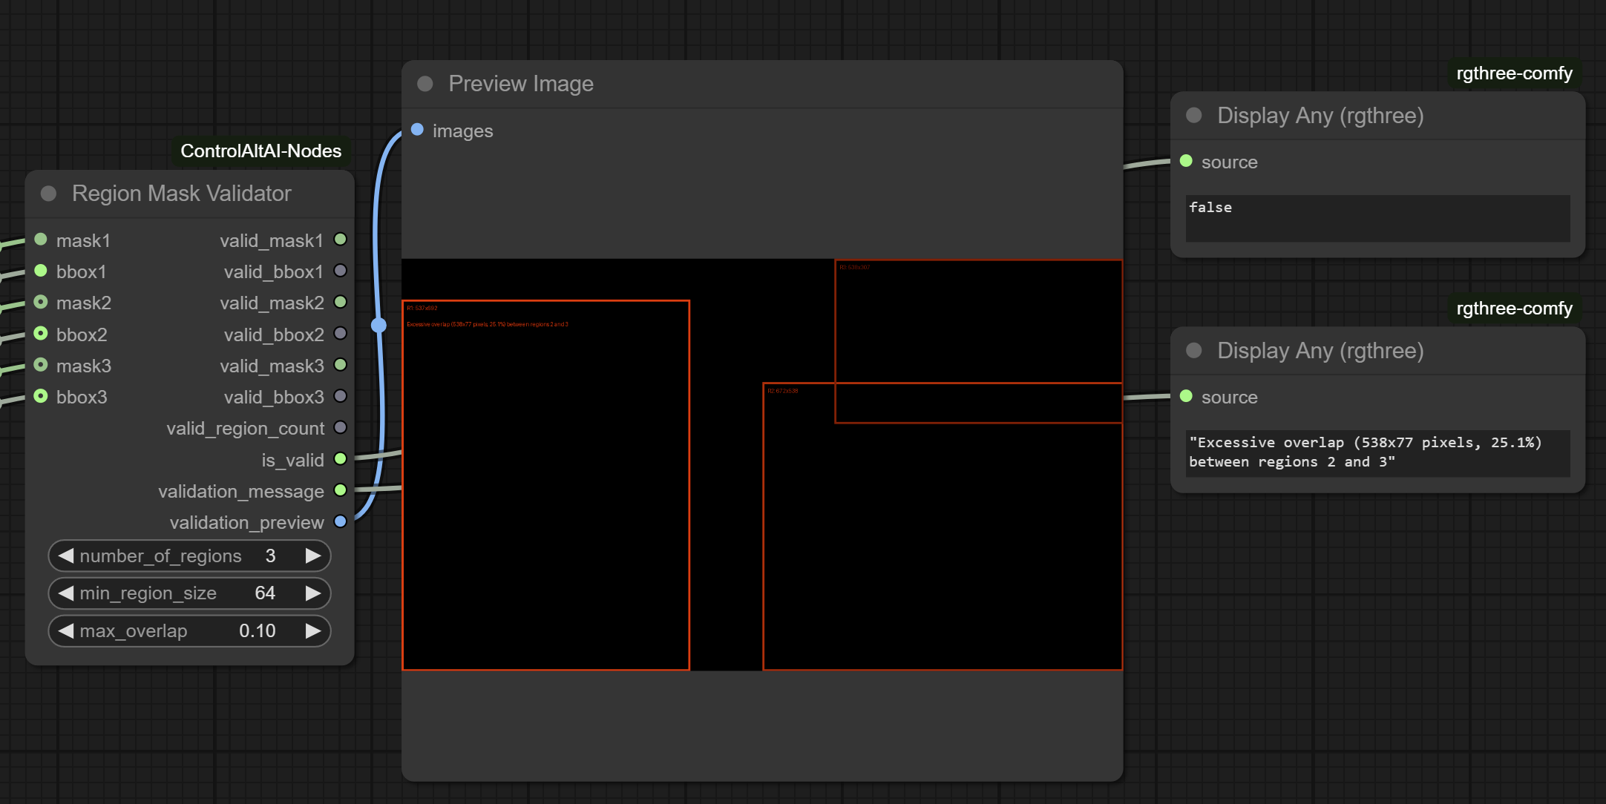
Task: Click the bbox3 input socket
Action: pos(41,396)
